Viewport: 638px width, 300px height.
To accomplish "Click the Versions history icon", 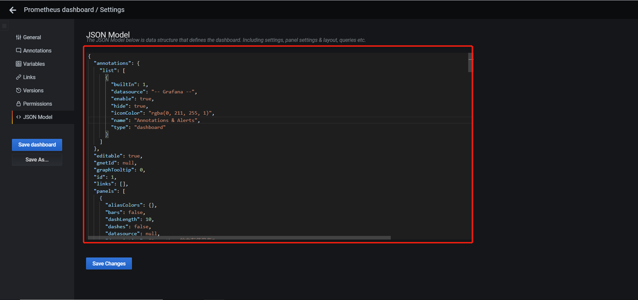I will [19, 90].
